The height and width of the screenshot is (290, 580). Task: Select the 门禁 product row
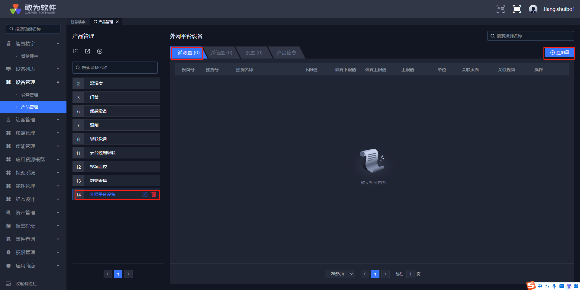coord(116,97)
